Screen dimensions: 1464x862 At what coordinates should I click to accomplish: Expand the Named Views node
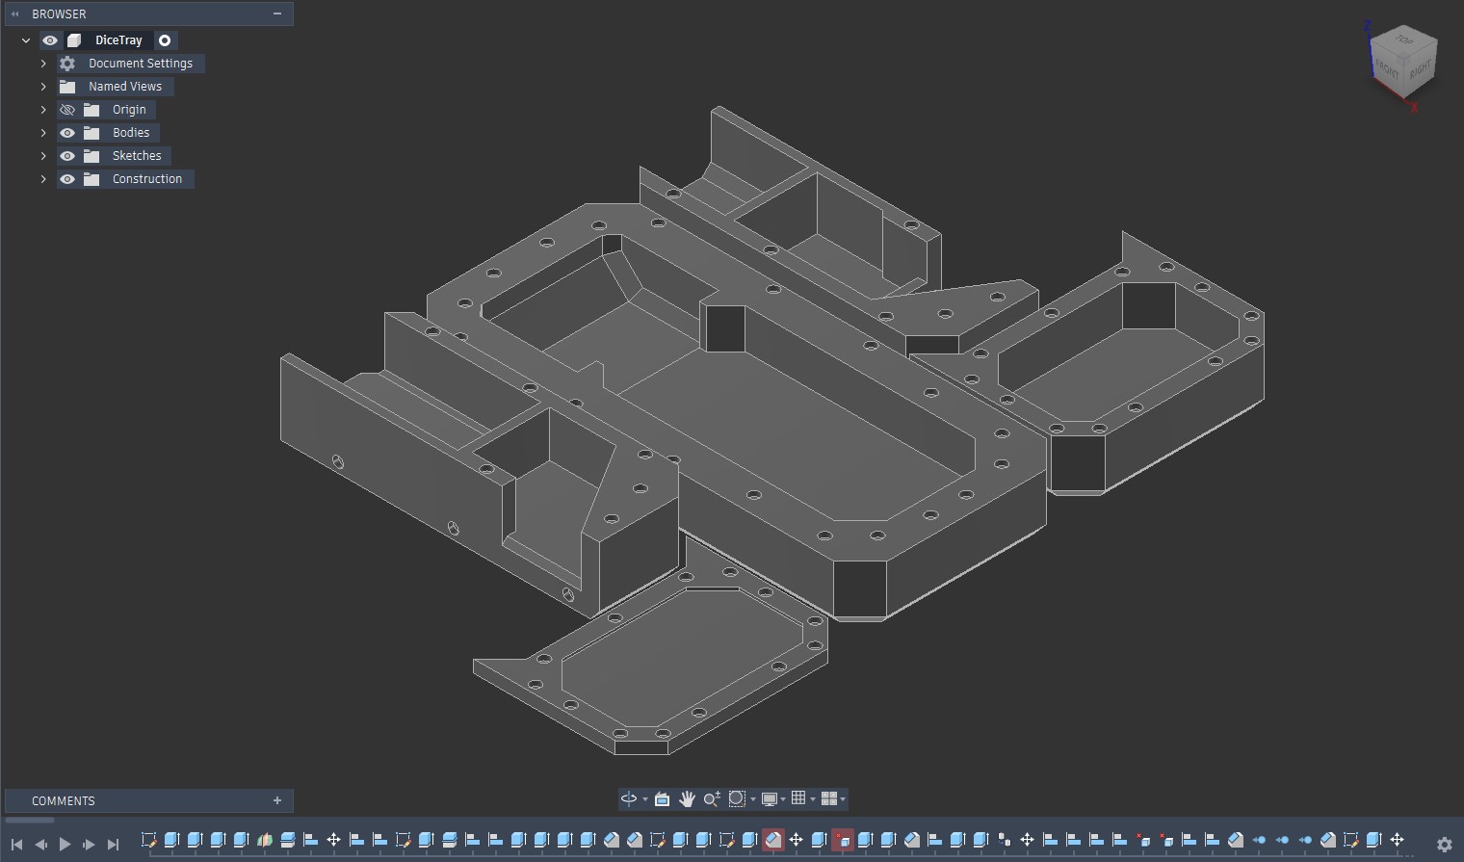[x=43, y=87]
